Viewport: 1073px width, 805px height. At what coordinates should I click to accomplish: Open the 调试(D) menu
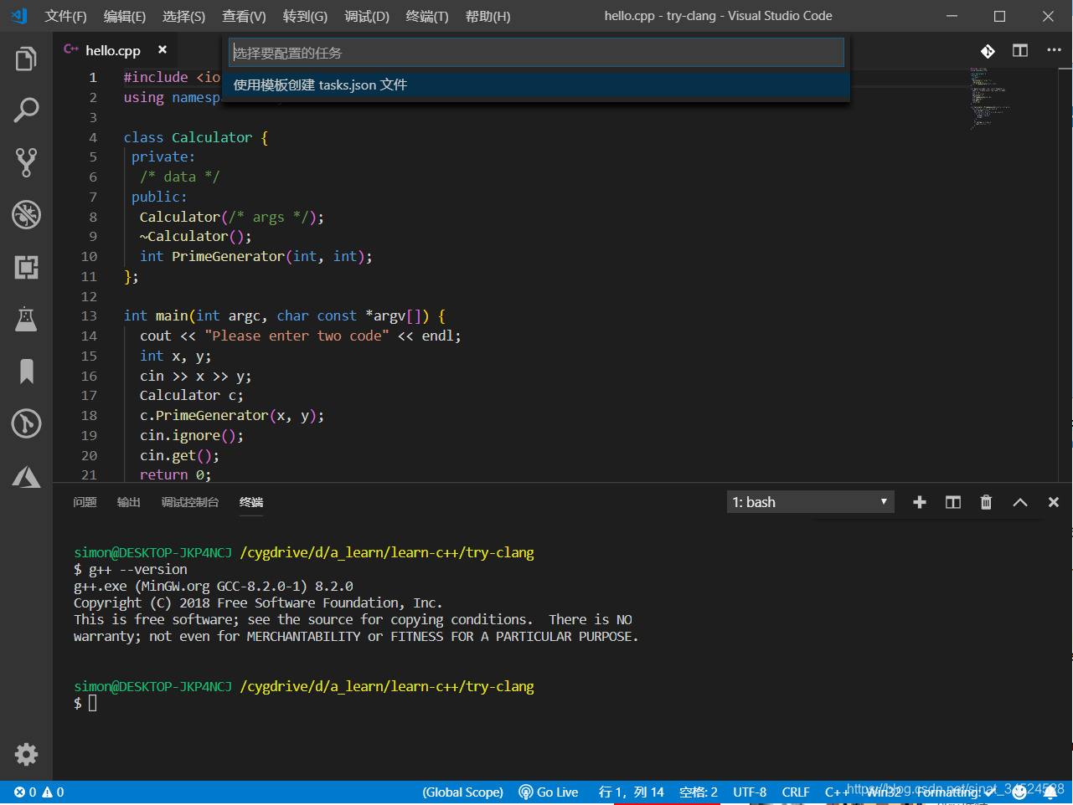pos(367,16)
